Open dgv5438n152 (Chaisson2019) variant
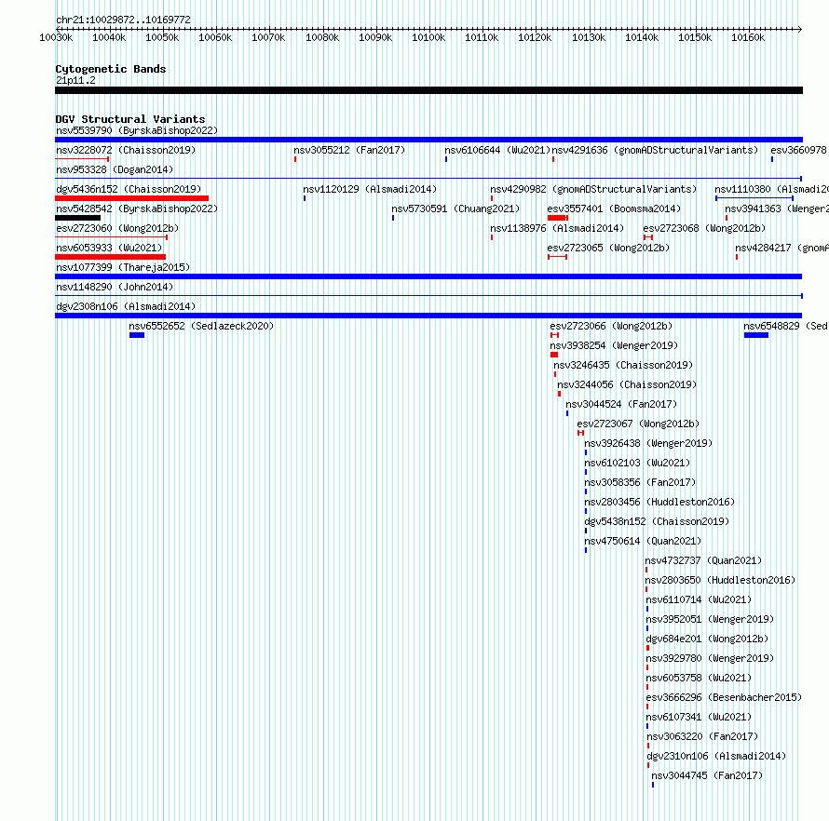 657,521
